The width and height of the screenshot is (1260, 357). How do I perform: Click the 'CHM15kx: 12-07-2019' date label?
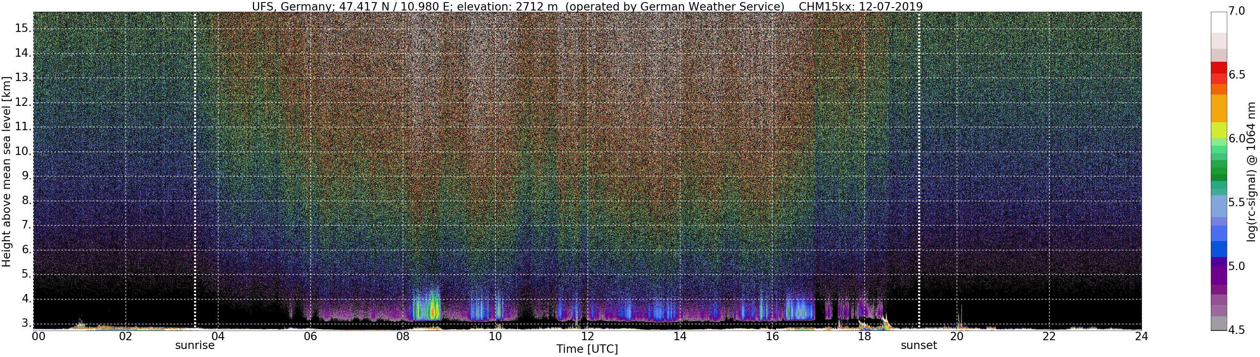pyautogui.click(x=861, y=6)
